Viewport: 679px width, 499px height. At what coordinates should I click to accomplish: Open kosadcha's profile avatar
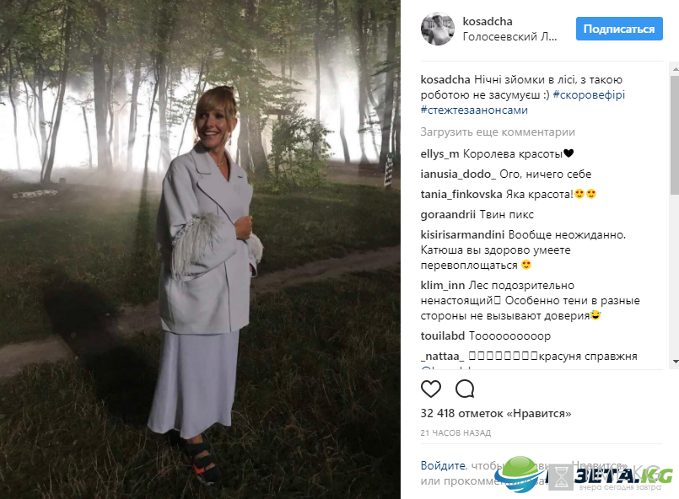pyautogui.click(x=438, y=29)
